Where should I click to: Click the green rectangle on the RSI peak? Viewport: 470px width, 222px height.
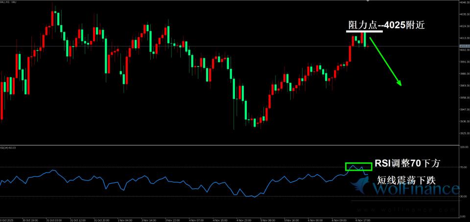(358, 167)
